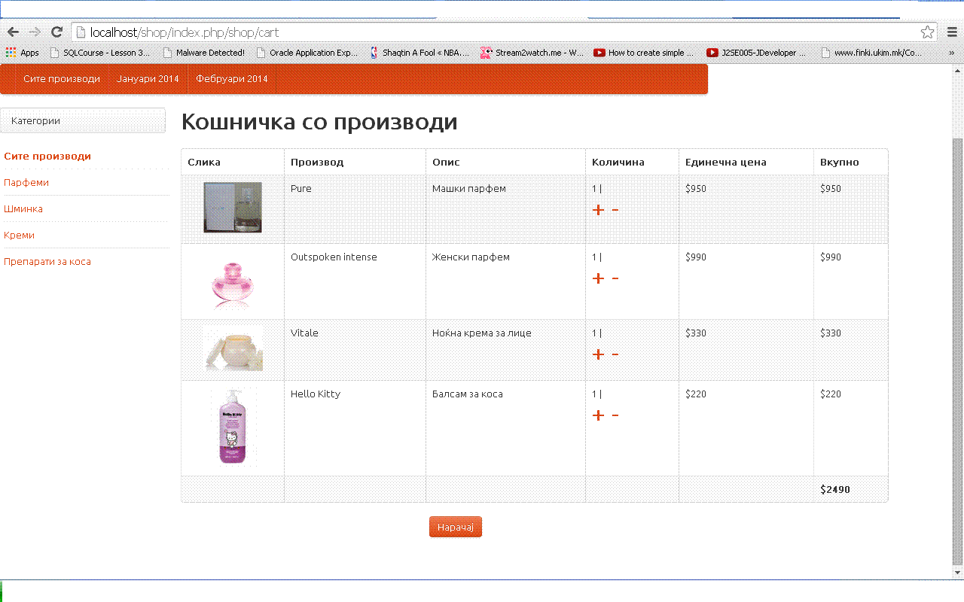964x602 pixels.
Task: Decrease quantity of Pure with minus icon
Action: (x=615, y=210)
